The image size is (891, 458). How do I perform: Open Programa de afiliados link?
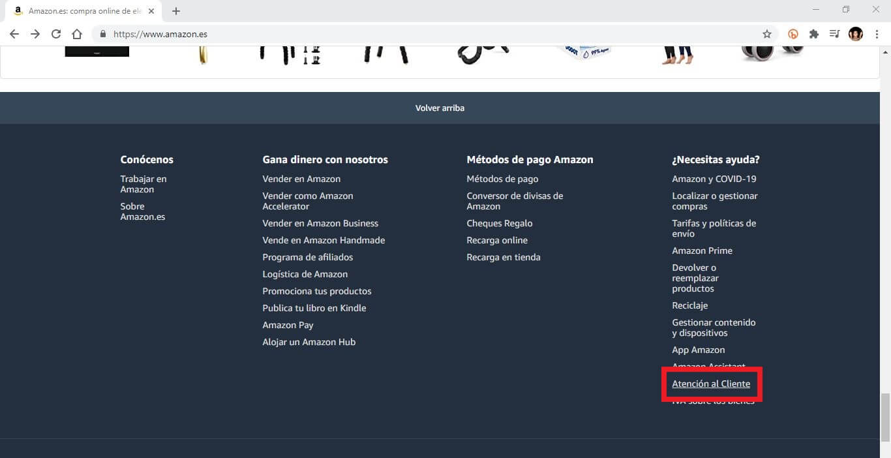pos(308,257)
